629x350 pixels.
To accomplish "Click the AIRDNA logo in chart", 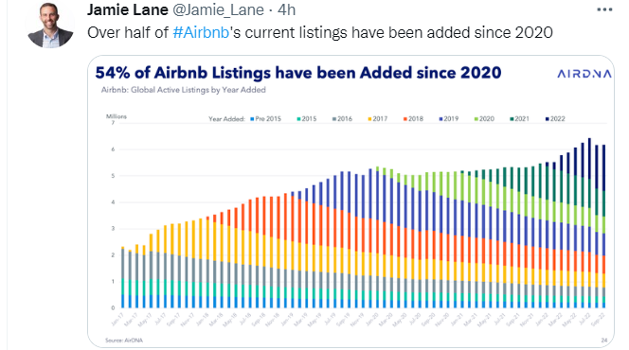I will coord(584,74).
